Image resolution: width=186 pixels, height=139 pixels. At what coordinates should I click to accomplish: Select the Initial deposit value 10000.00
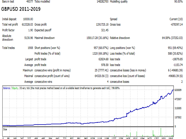tap(28, 19)
